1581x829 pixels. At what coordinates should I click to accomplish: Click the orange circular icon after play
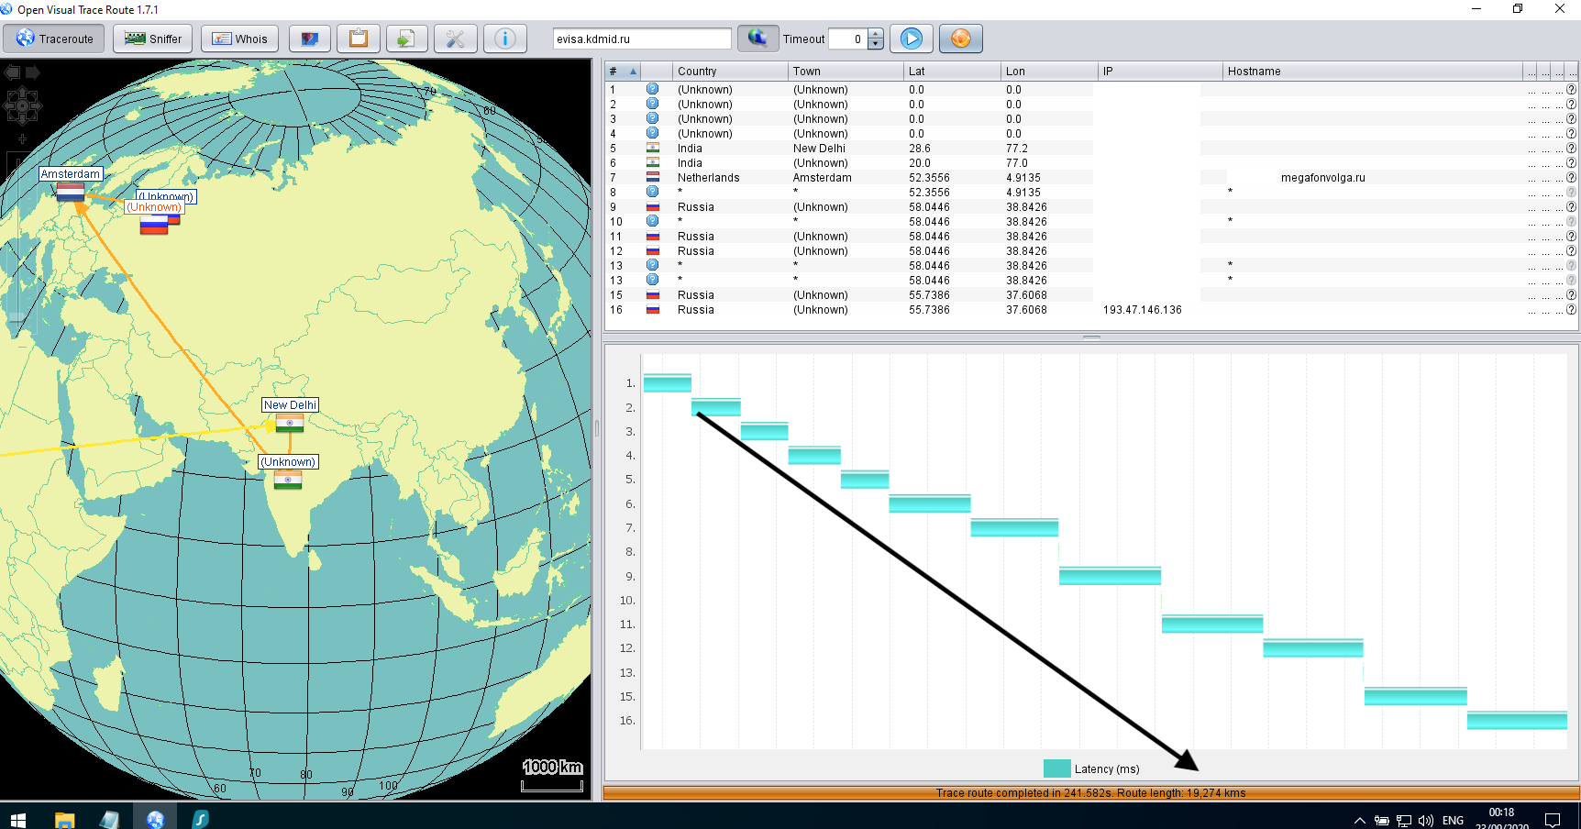point(960,39)
